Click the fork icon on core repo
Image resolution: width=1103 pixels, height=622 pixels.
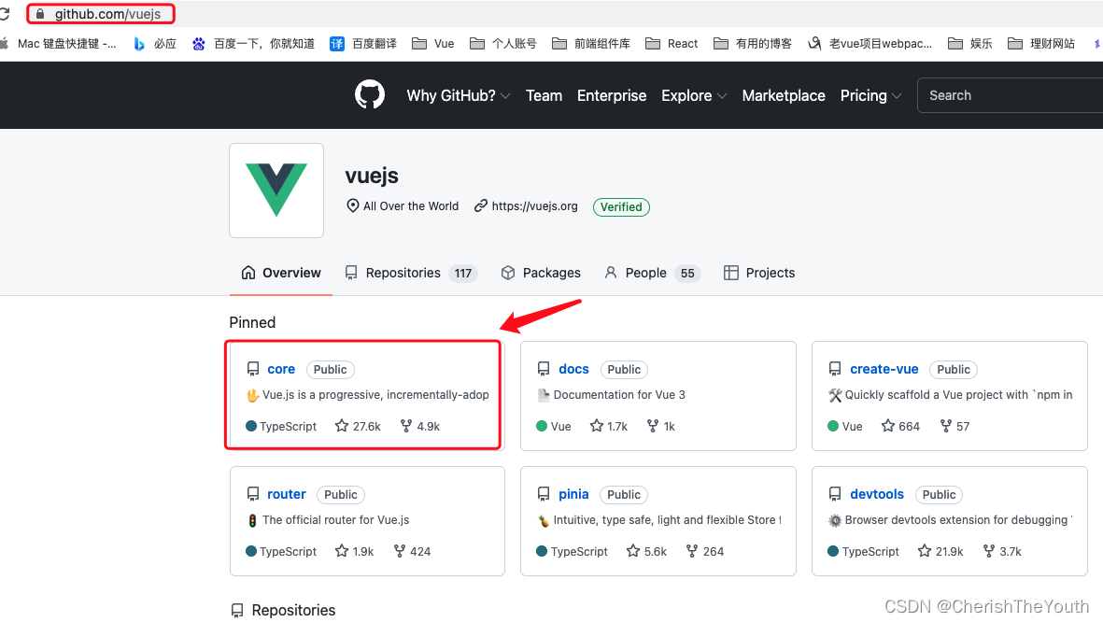click(405, 426)
